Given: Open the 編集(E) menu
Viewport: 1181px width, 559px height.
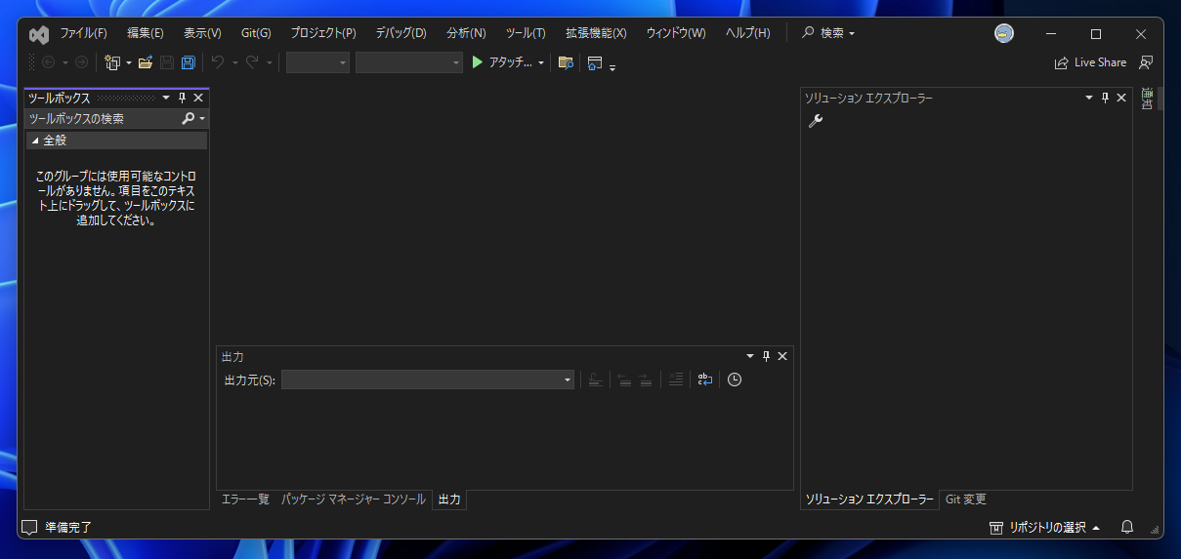Looking at the screenshot, I should [146, 33].
